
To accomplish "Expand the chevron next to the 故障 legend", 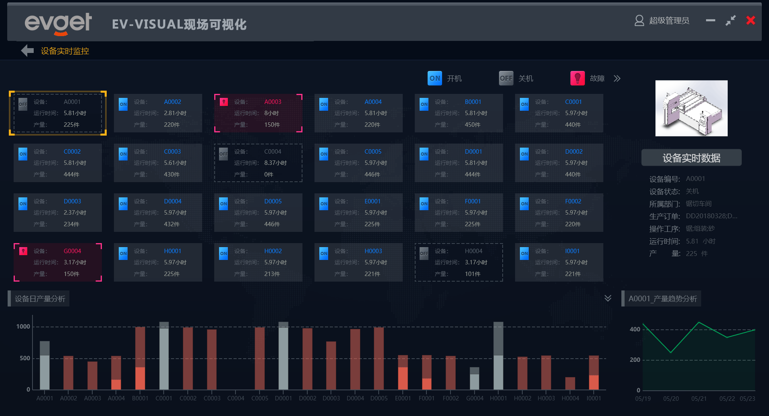I will click(617, 78).
